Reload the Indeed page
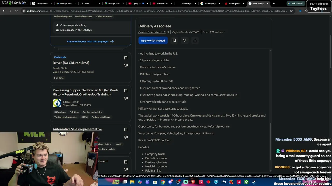 coord(16,11)
